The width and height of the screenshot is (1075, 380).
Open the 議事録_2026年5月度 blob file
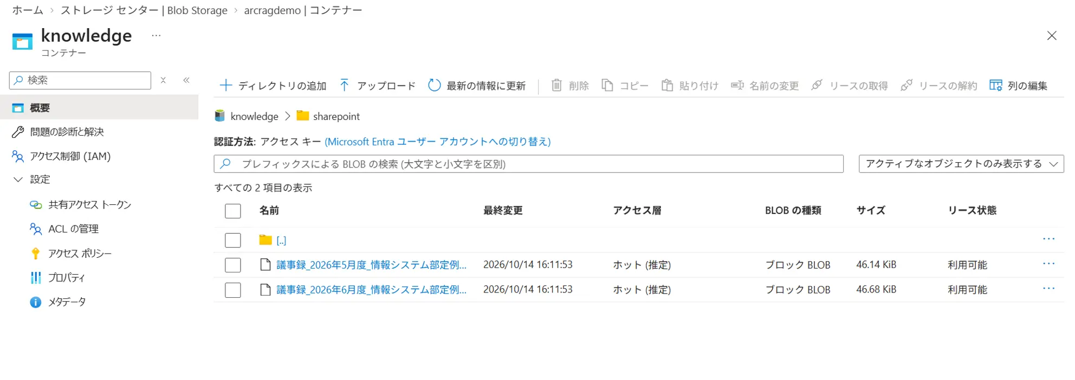click(x=371, y=265)
